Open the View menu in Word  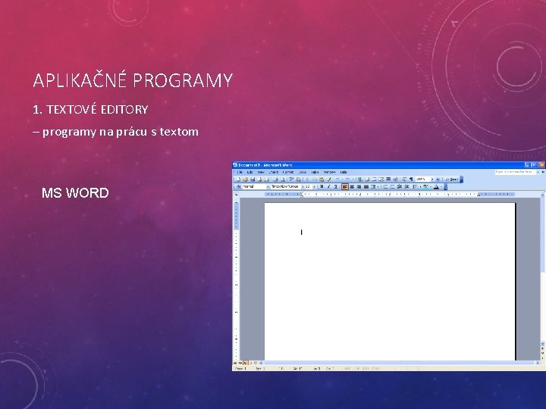pyautogui.click(x=261, y=172)
